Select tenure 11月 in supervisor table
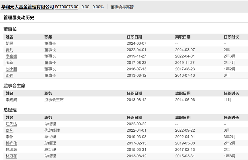The image size is (248, 160). point(227,100)
